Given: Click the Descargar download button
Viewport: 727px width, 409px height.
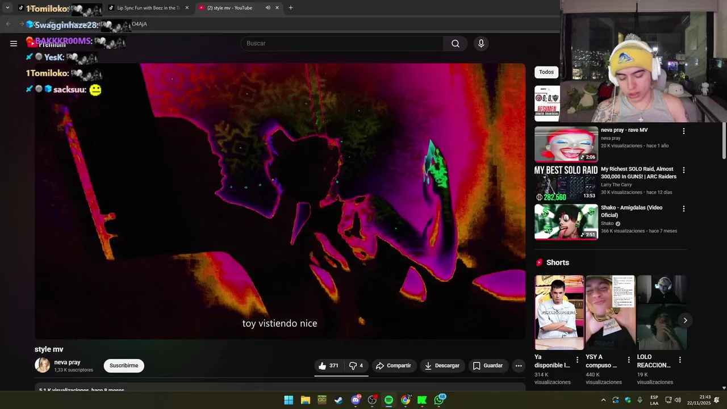Looking at the screenshot, I should click(442, 366).
